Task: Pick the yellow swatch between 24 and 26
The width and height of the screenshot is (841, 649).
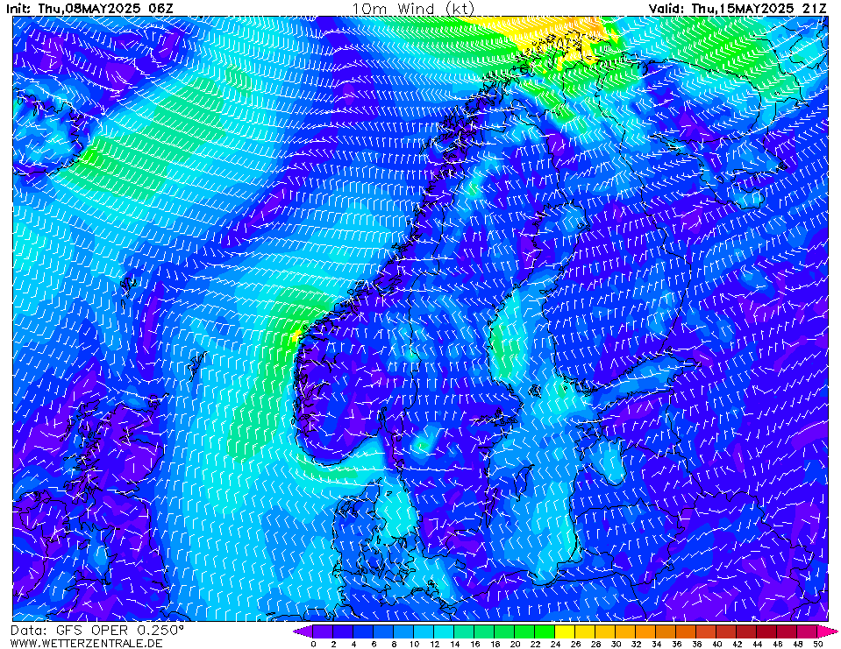Action: [x=565, y=631]
